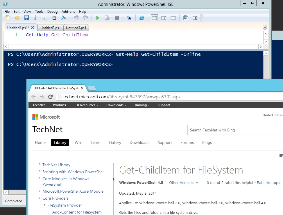Open the View menu

point(27,12)
